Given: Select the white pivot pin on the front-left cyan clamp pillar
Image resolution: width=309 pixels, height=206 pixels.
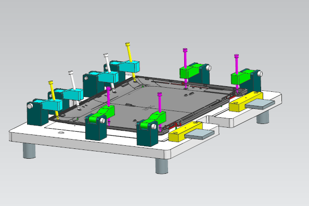Looking at the screenshot, I should tap(30, 106).
